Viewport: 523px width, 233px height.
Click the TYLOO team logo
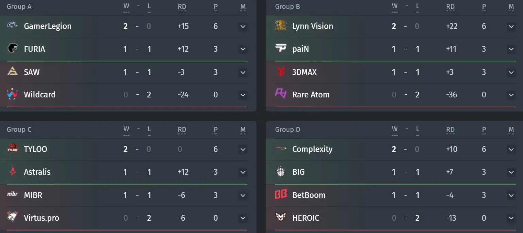coord(13,149)
